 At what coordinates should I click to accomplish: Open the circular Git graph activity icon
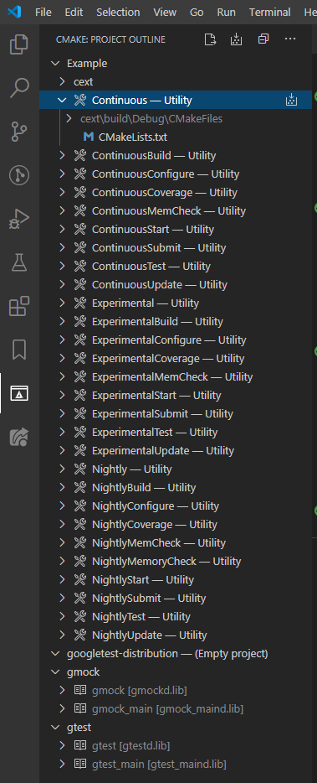point(19,174)
